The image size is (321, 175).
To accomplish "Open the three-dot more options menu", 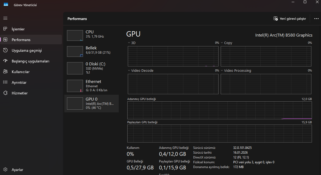I will tap(316, 19).
